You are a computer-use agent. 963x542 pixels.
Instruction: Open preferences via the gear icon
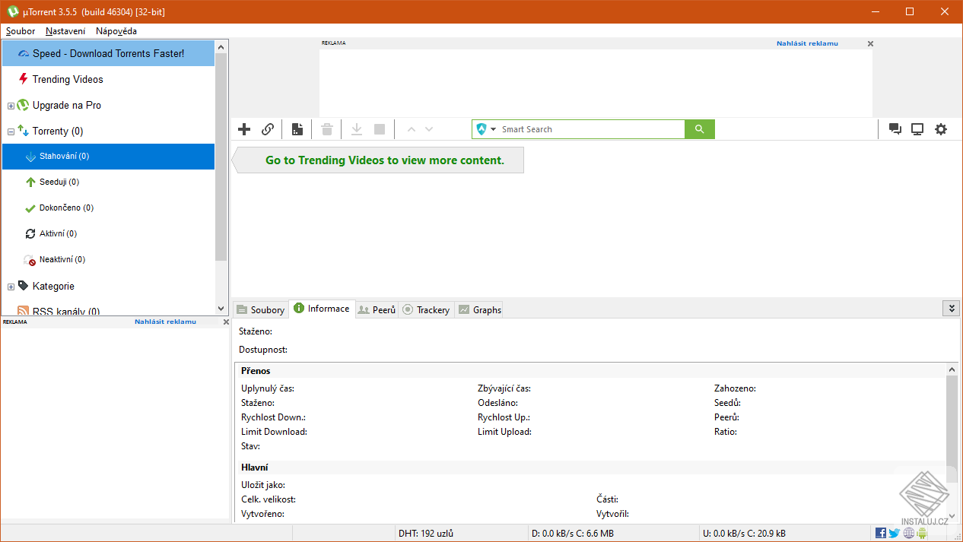[941, 129]
